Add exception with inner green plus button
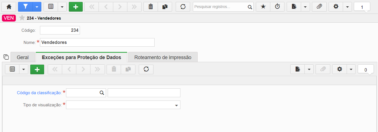 point(37,69)
